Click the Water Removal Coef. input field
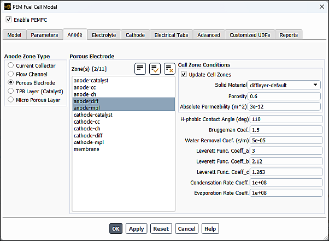Screen dimensions: 329x241 pyautogui.click(x=286, y=140)
